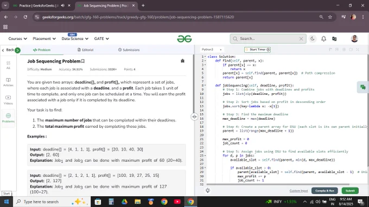Expand the Courses dropdown

(18, 38)
